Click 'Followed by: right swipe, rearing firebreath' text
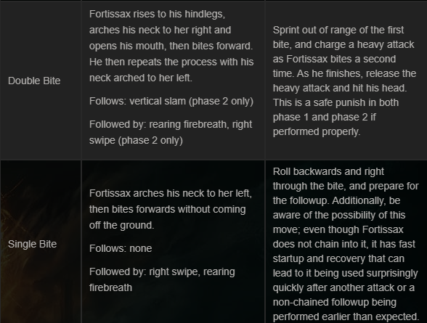 tap(162, 279)
